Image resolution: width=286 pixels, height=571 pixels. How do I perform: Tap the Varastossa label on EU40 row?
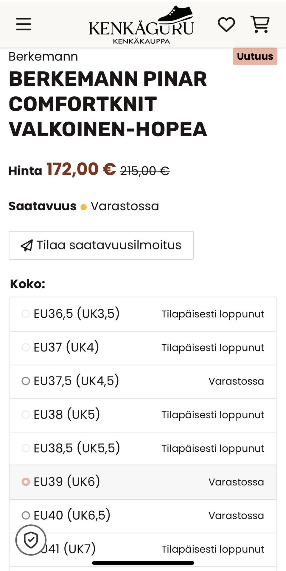[x=236, y=516]
